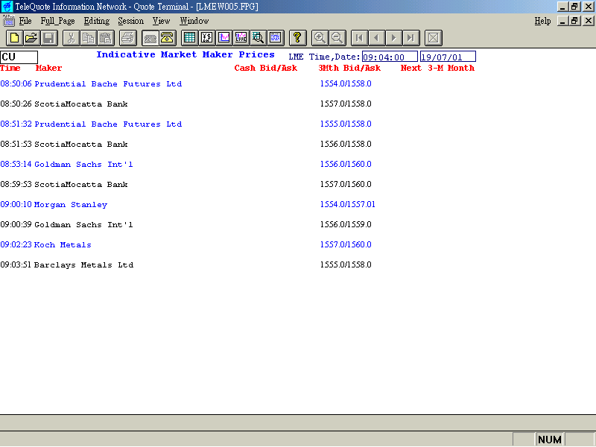The image size is (596, 447).
Task: Click the quote 1556.0/1559.0
Action: pos(346,225)
